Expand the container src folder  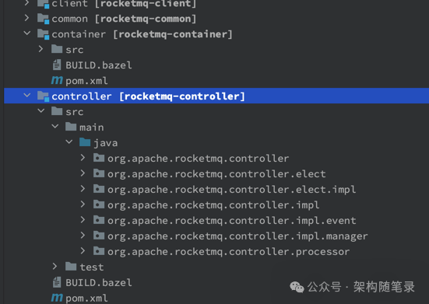point(41,49)
